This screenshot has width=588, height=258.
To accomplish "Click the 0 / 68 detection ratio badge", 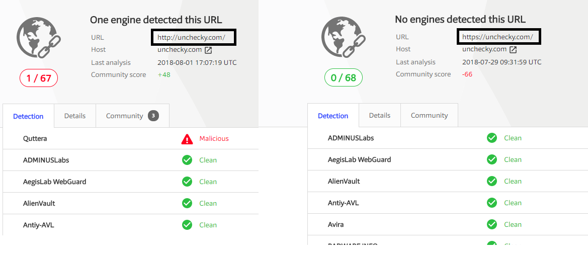I will 344,77.
